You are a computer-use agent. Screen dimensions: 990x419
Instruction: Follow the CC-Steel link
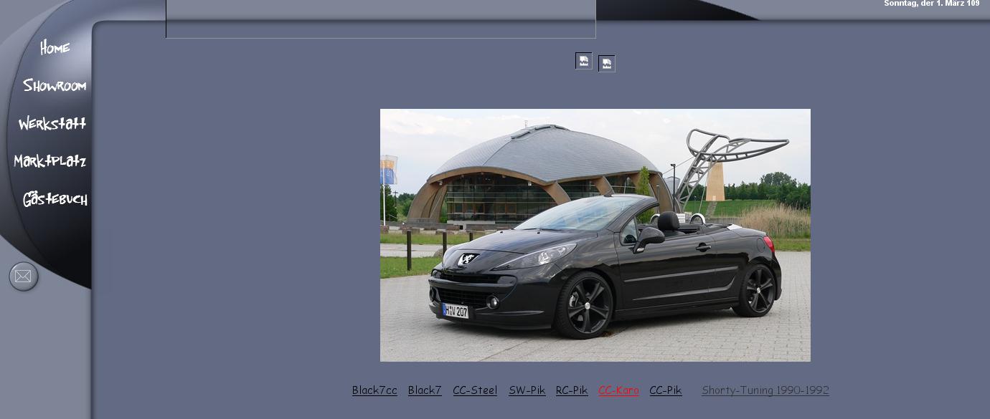(475, 390)
